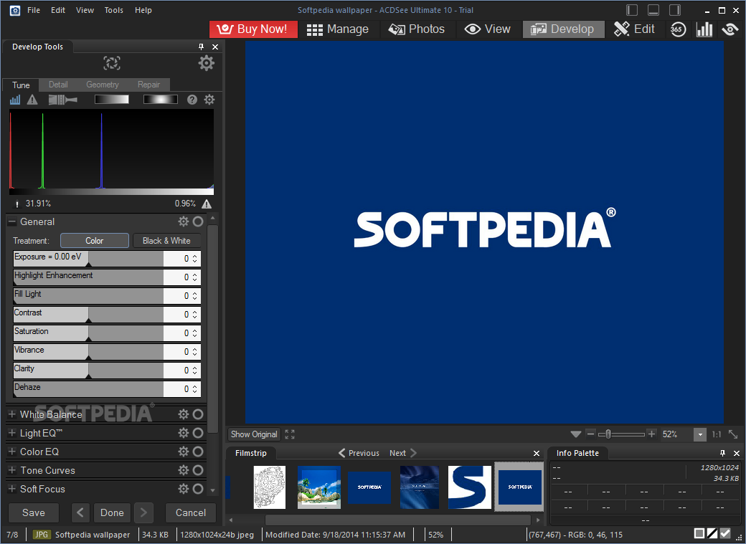Click Show Original button
This screenshot has width=746, height=544.
point(254,434)
